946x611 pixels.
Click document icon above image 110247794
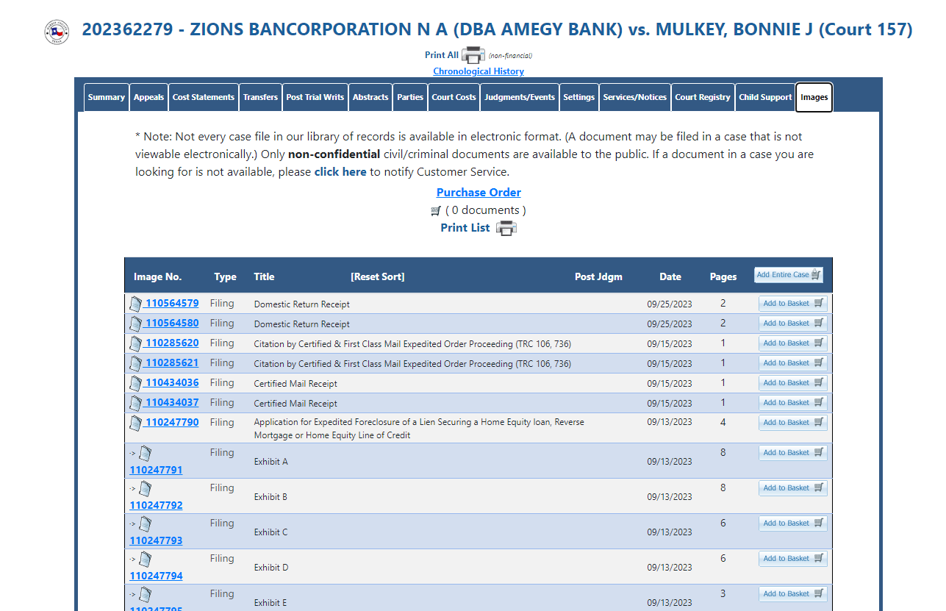coord(145,560)
